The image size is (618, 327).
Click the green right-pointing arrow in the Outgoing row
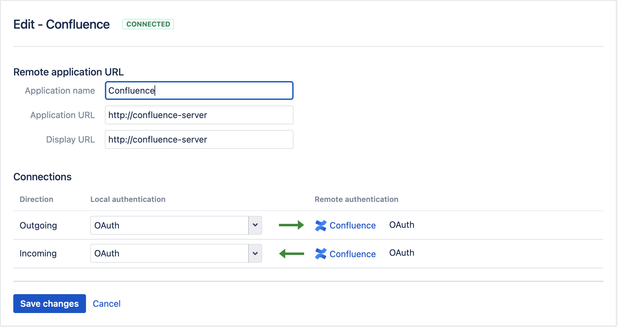(291, 225)
